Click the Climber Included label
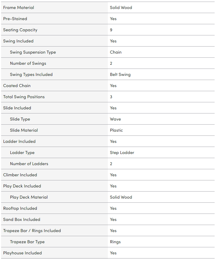The height and width of the screenshot is (259, 216). 20,175
